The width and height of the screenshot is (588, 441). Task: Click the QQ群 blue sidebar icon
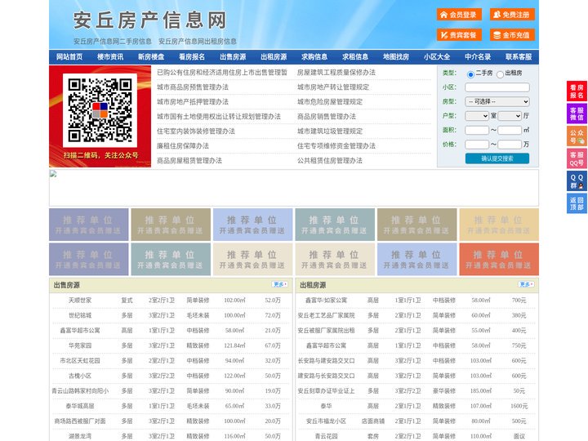(x=577, y=181)
